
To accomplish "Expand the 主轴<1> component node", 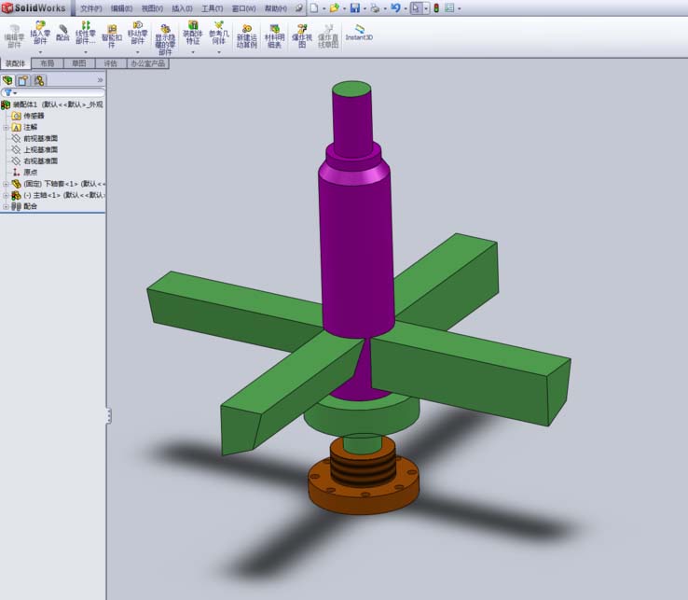I will click(x=6, y=195).
